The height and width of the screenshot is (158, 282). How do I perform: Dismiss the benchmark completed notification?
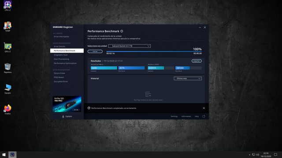(204, 108)
